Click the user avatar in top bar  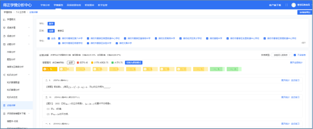(293, 5)
